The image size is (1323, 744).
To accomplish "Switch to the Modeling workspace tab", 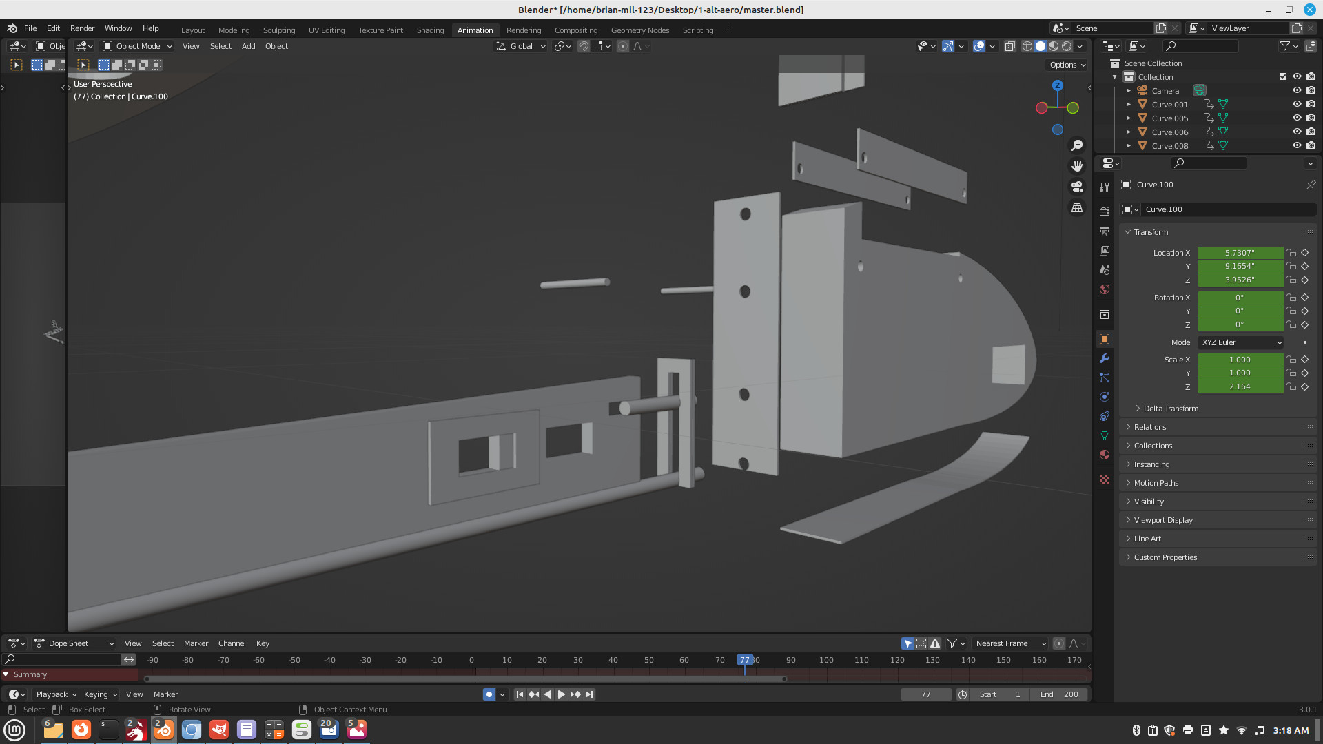I will (x=234, y=30).
